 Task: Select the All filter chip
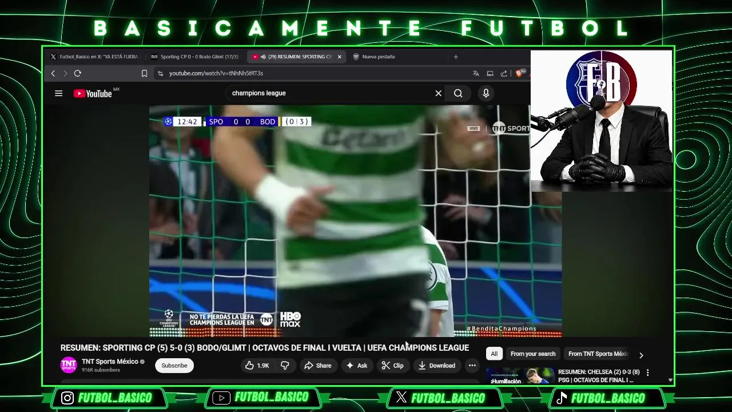point(494,354)
